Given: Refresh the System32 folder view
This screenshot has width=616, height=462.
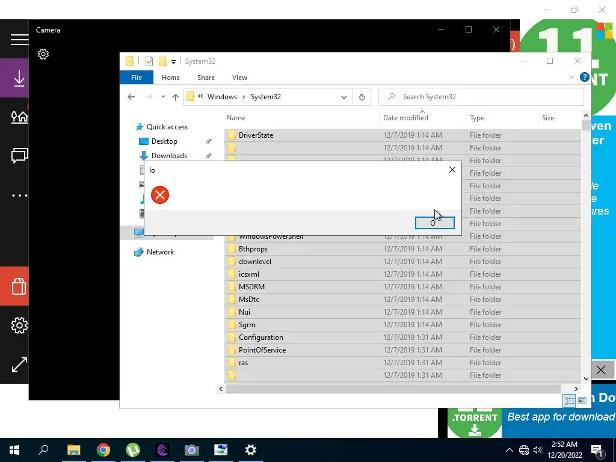Looking at the screenshot, I should click(362, 97).
